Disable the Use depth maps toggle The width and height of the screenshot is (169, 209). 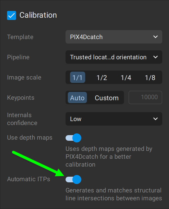(x=73, y=138)
